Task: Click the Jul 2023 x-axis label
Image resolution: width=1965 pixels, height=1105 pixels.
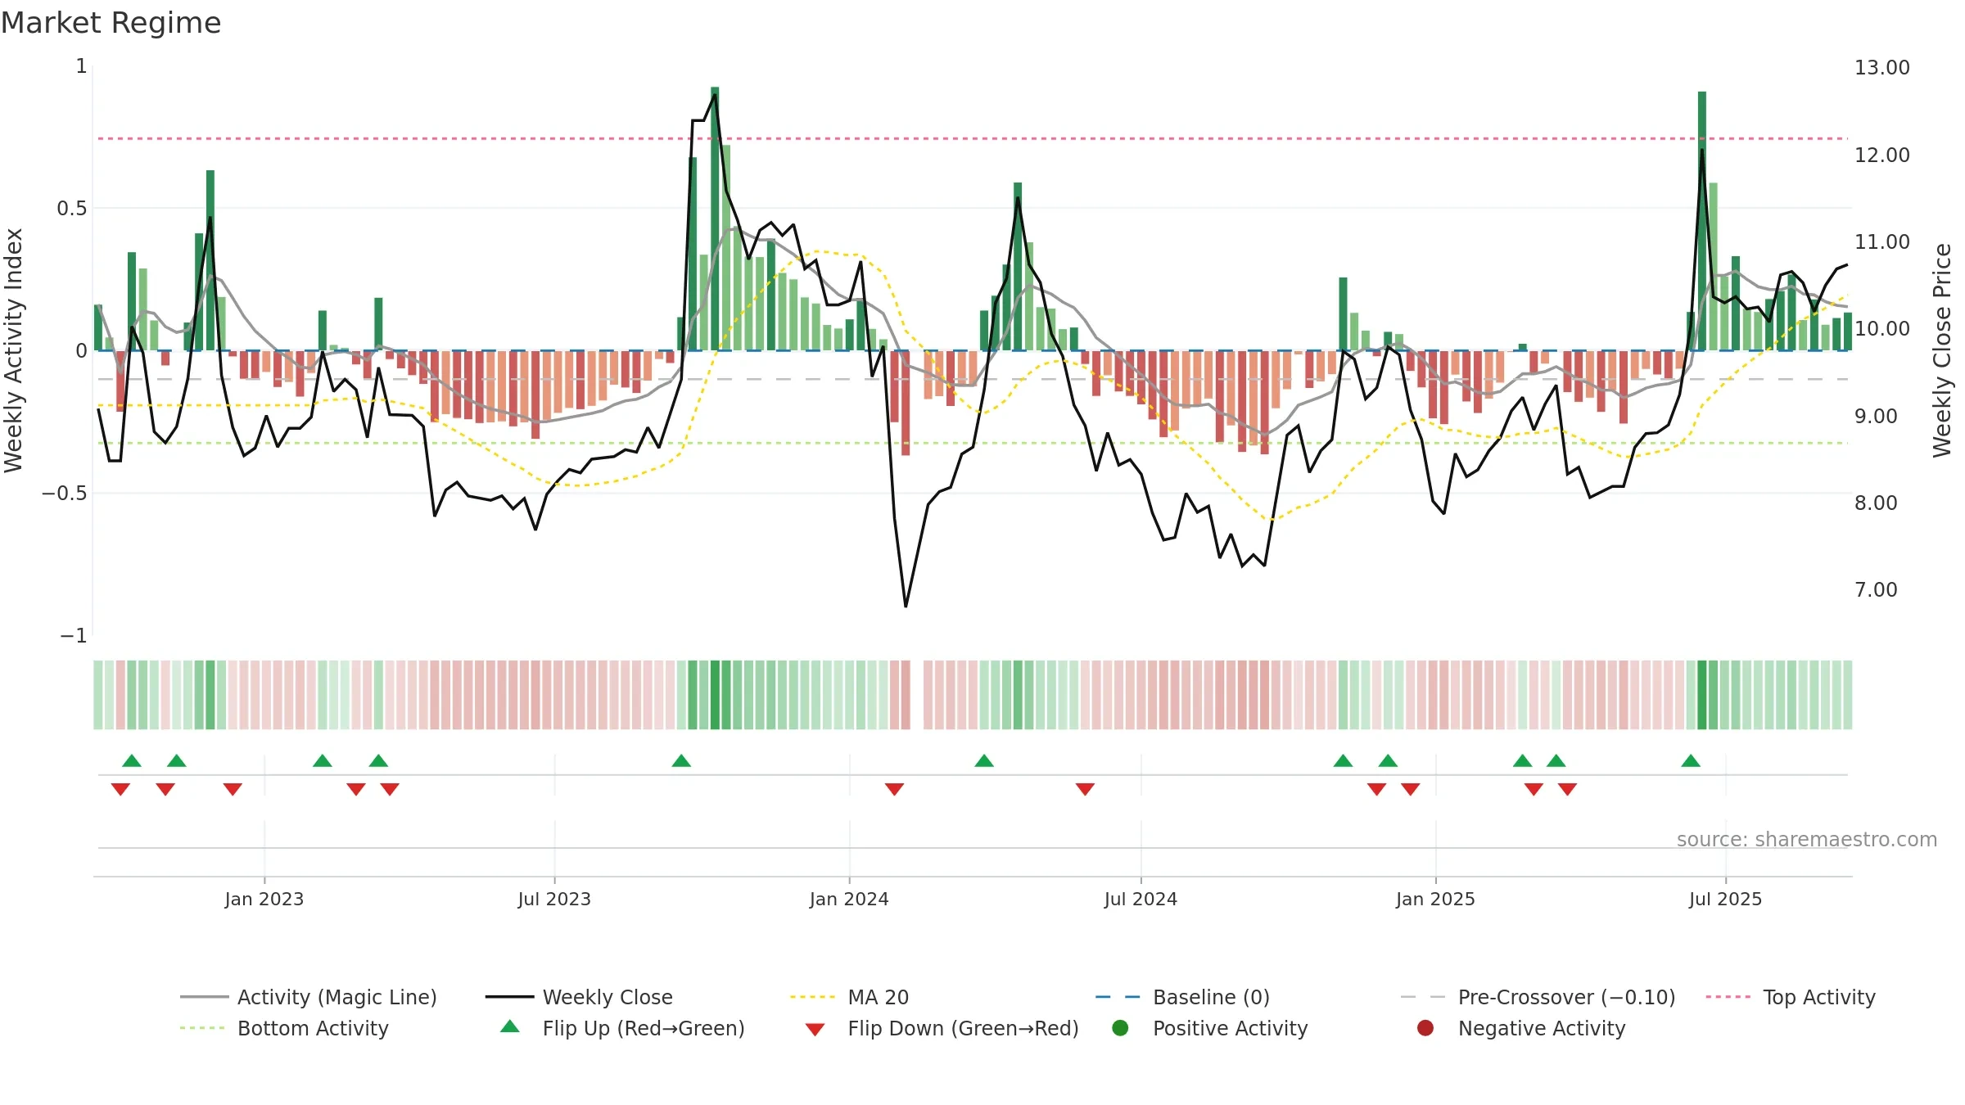Action: (x=554, y=900)
